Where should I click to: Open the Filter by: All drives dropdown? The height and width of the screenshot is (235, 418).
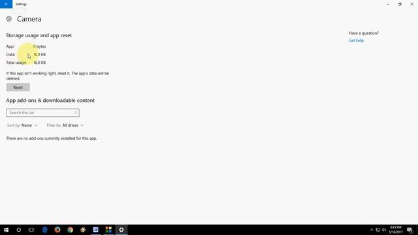(x=65, y=125)
